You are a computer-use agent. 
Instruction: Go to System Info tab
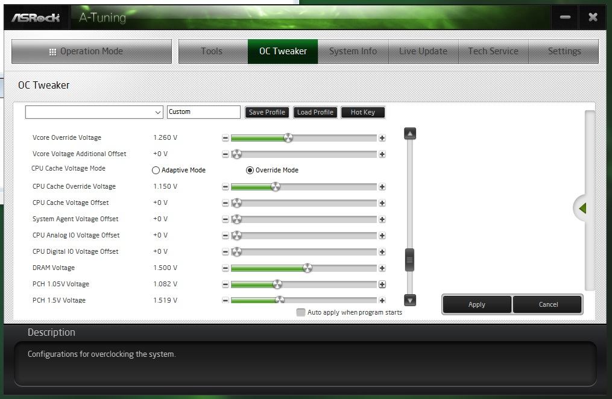coord(353,51)
